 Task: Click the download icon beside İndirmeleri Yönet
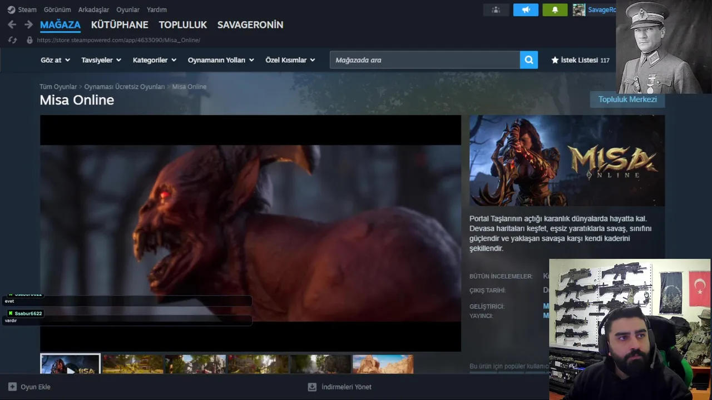[x=312, y=387]
